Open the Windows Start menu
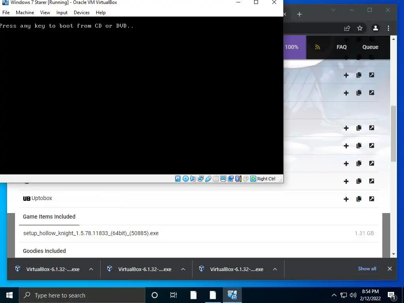The height and width of the screenshot is (303, 404). click(9, 295)
